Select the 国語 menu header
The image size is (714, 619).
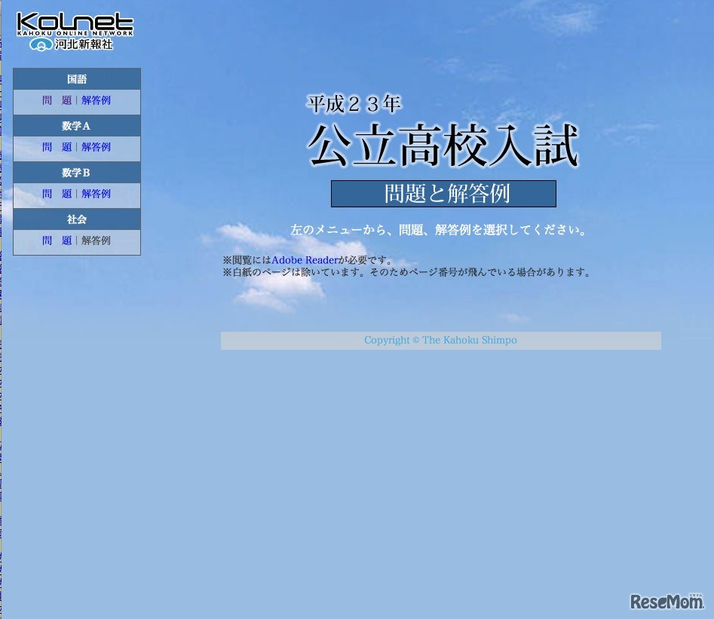tap(77, 79)
